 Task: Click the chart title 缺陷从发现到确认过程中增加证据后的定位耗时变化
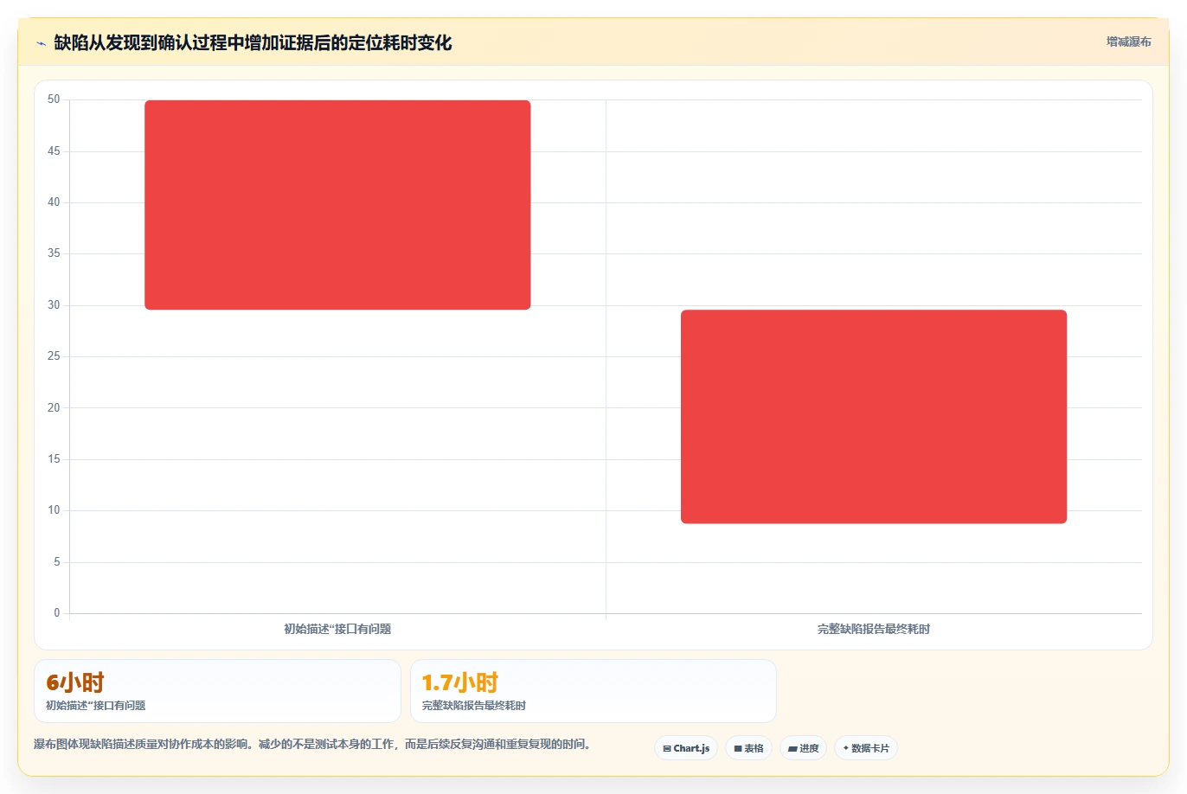(x=253, y=43)
